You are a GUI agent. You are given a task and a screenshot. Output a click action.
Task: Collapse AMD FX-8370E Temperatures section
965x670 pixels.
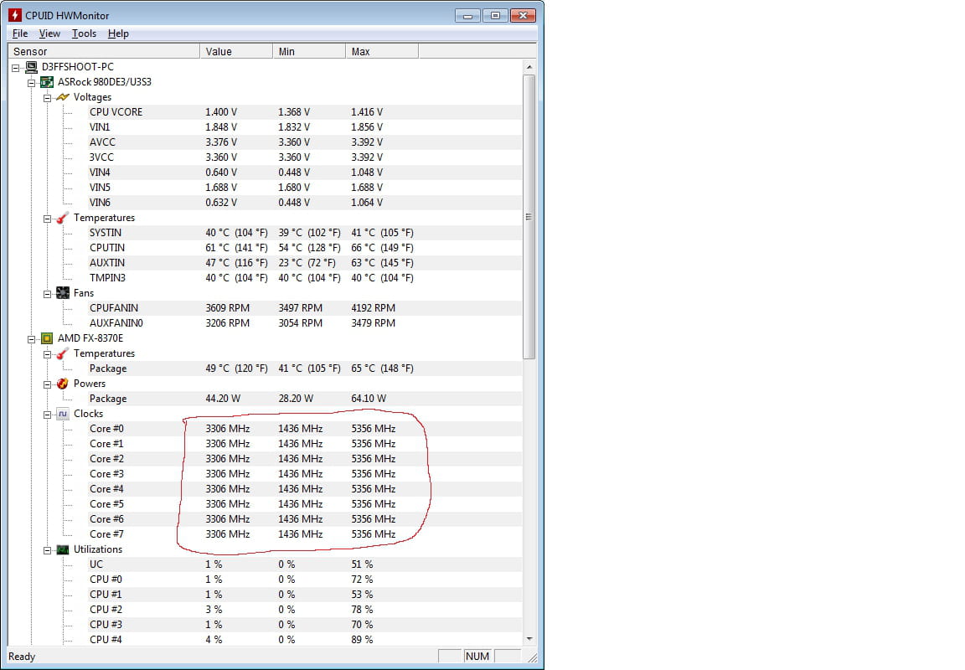click(48, 354)
